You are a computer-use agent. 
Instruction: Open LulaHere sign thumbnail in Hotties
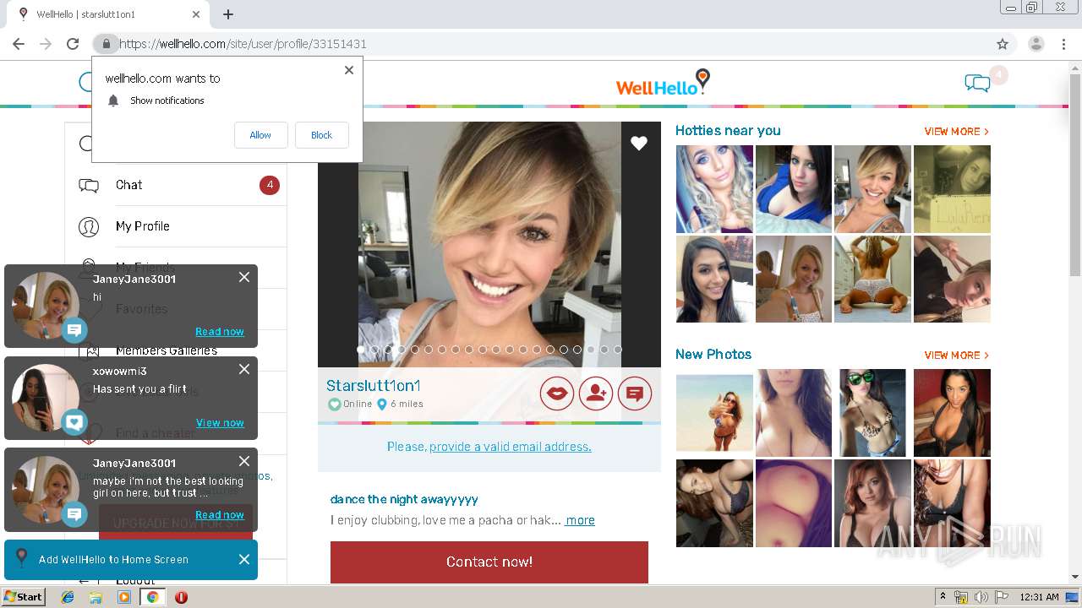coord(952,189)
